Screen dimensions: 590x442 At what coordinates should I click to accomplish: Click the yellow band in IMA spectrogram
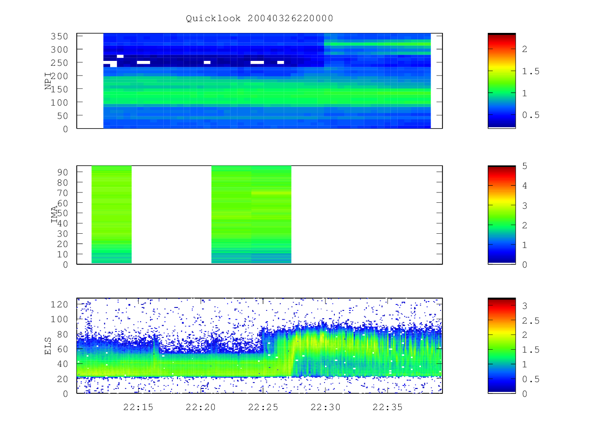pyautogui.click(x=271, y=193)
